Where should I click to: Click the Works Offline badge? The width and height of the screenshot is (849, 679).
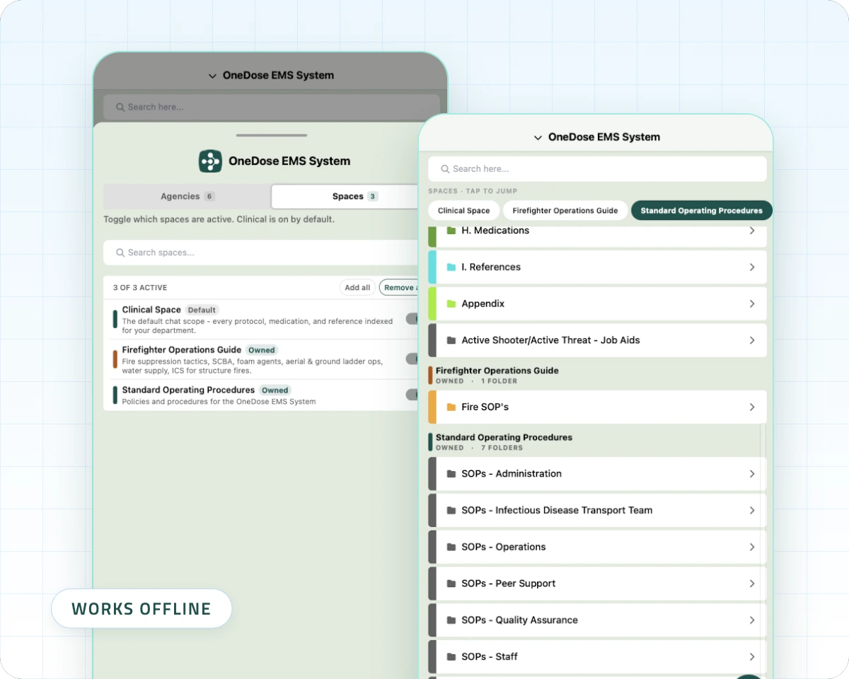pos(141,609)
